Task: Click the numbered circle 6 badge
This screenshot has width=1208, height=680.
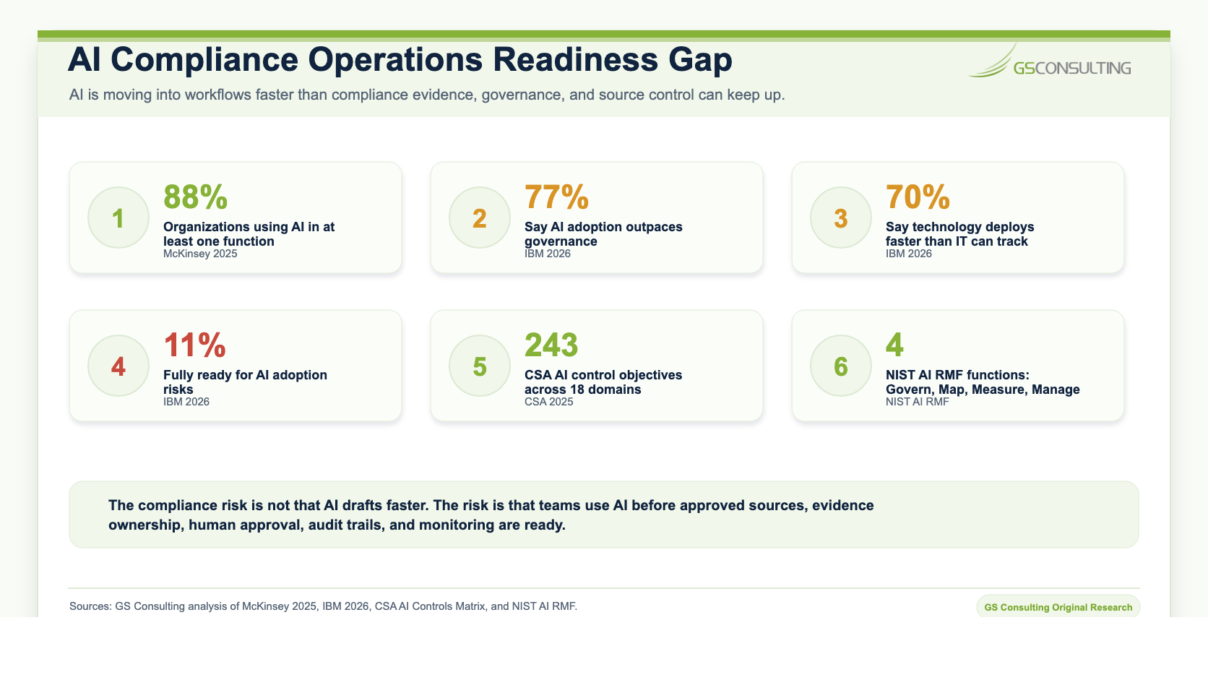Action: click(x=841, y=366)
